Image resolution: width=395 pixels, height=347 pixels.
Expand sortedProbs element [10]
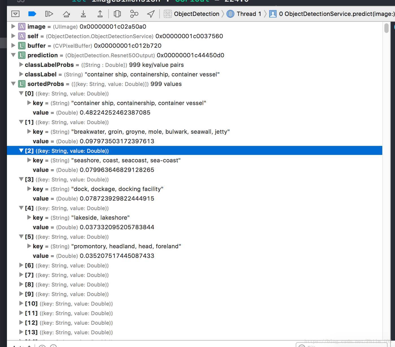[x=21, y=304]
